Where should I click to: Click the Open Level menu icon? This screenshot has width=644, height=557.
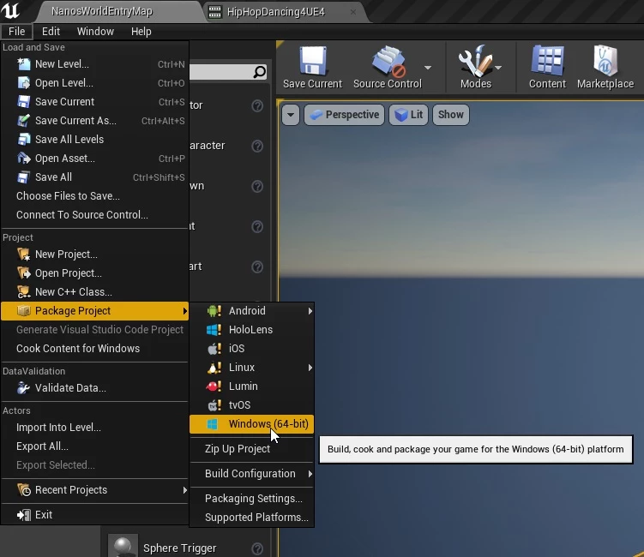click(24, 83)
